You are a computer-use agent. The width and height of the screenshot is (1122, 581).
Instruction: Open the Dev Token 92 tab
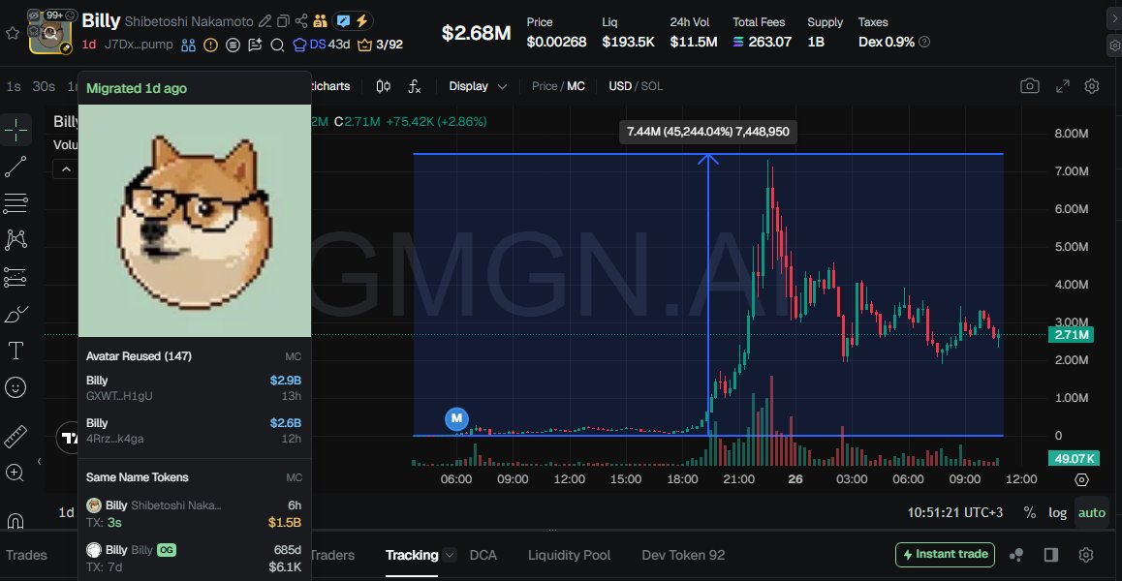(x=683, y=555)
